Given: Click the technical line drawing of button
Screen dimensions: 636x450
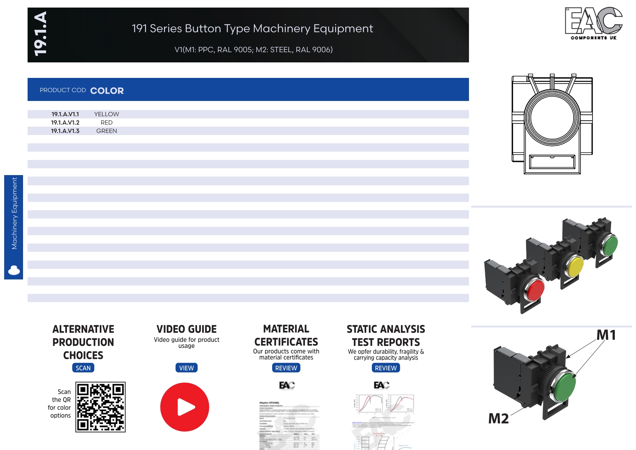Looking at the screenshot, I should click(x=552, y=124).
